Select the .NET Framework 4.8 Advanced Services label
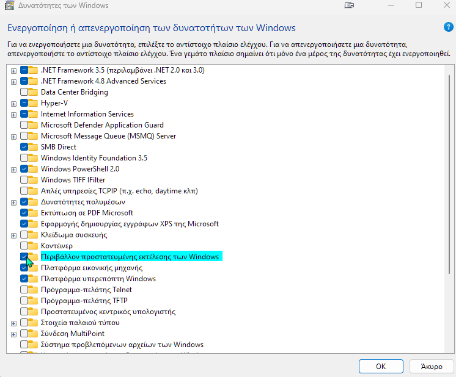 103,81
